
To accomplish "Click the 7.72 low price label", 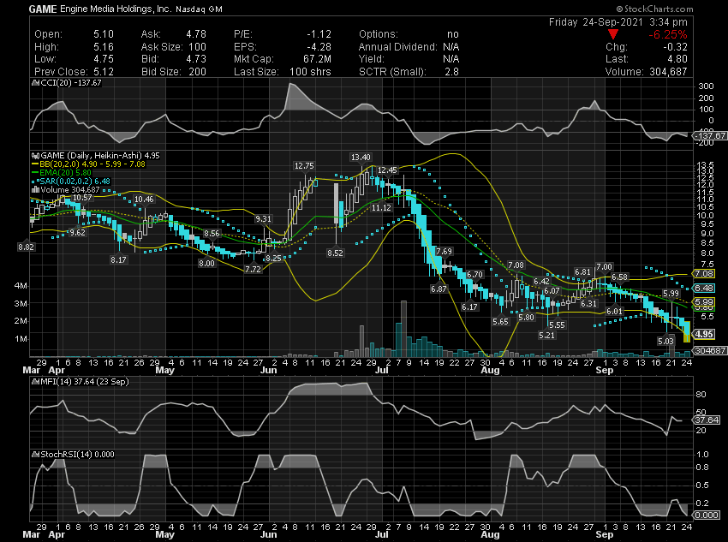I will click(x=253, y=269).
